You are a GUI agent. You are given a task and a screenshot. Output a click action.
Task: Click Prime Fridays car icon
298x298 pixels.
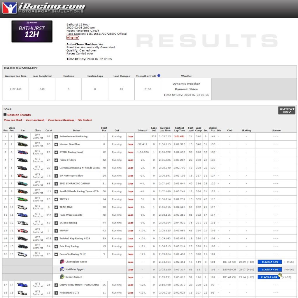(22, 160)
